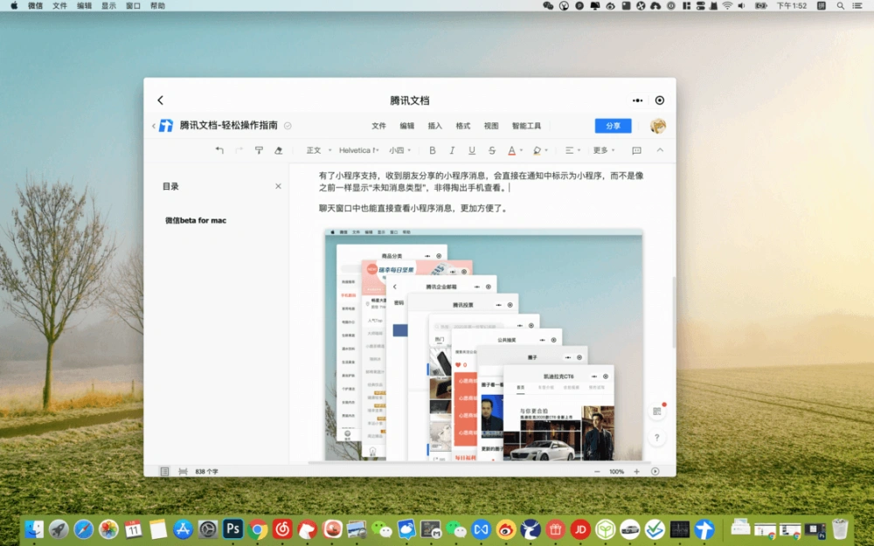Image resolution: width=874 pixels, height=546 pixels.
Task: Toggle underline formatting
Action: pyautogui.click(x=472, y=150)
